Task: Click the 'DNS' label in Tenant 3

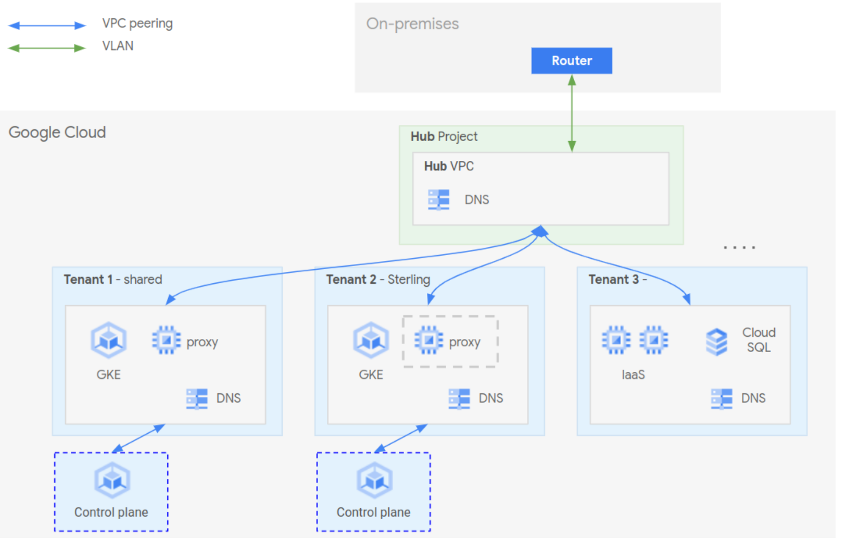Action: 753,398
